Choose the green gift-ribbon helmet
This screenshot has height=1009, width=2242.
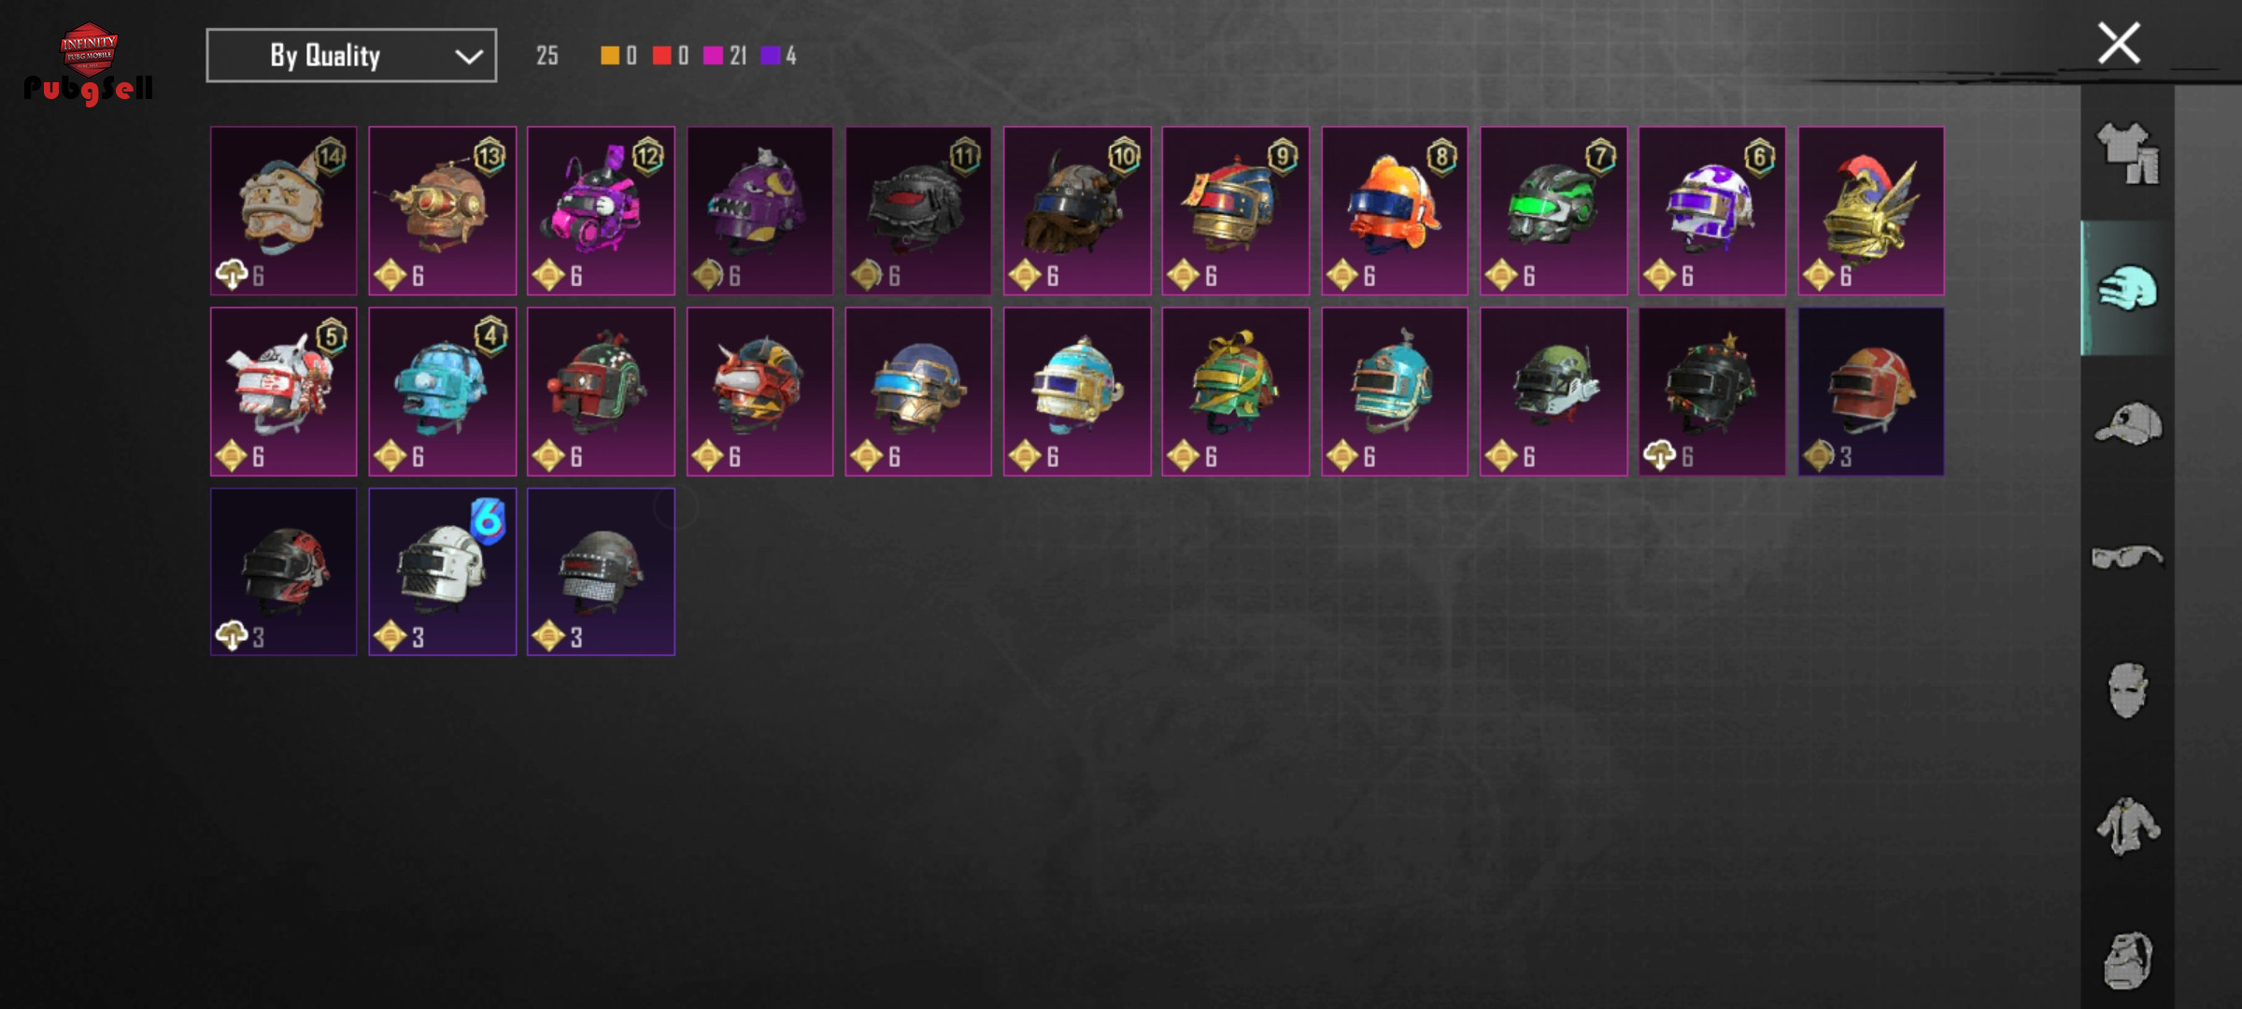point(1236,391)
